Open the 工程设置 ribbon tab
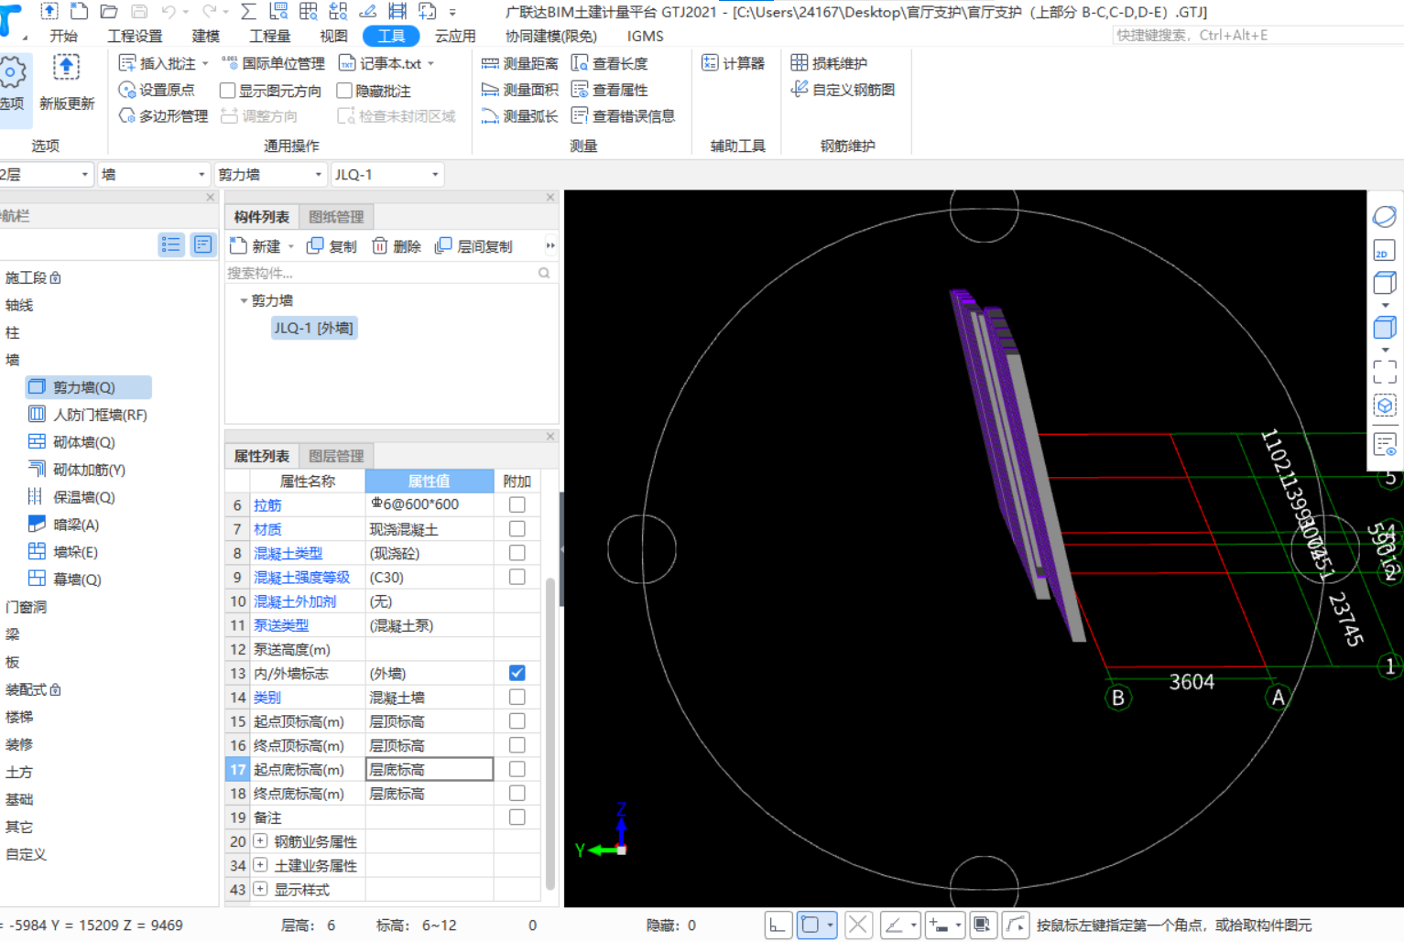The image size is (1404, 942). 135,36
